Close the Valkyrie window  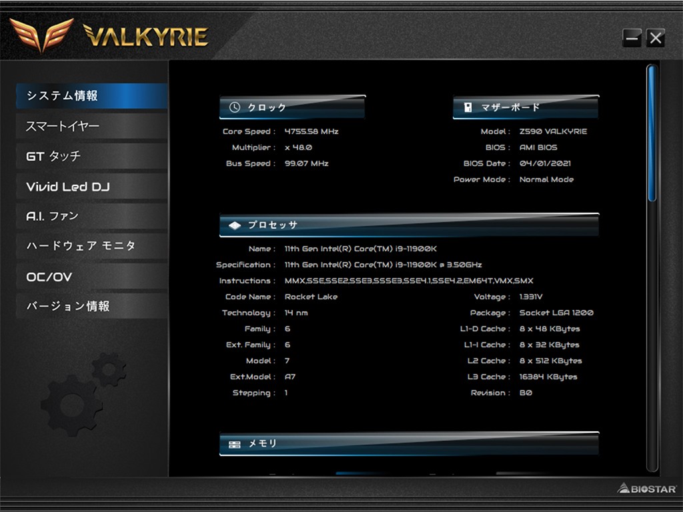tap(656, 38)
